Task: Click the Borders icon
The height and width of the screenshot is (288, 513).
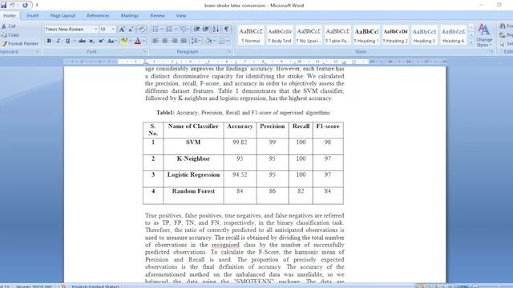Action: [x=221, y=41]
